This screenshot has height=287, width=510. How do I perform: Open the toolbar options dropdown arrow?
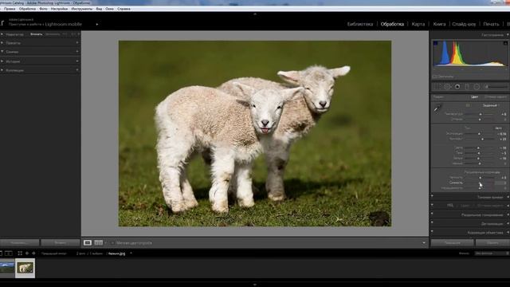click(423, 242)
